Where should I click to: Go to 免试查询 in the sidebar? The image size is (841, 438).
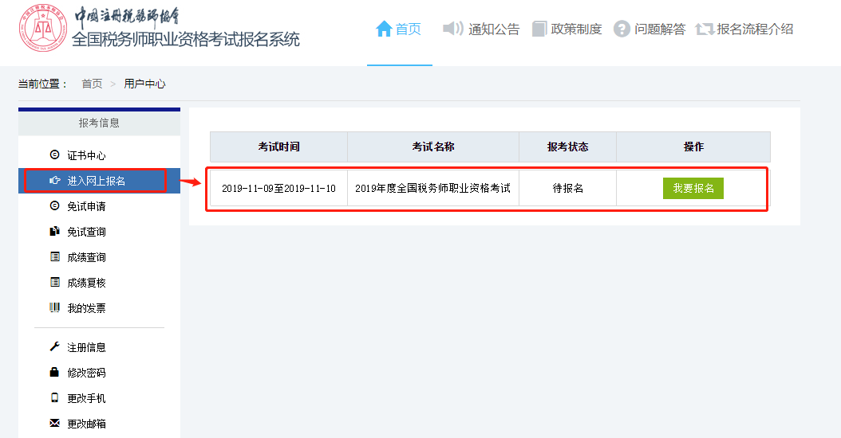[x=86, y=232]
